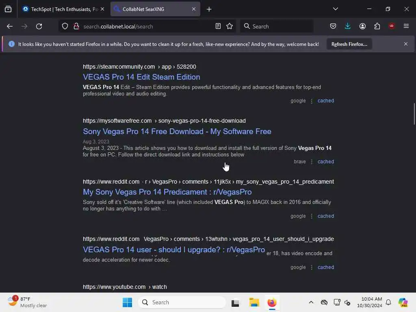Click the display connection tray icon
The height and width of the screenshot is (312, 416).
337,302
